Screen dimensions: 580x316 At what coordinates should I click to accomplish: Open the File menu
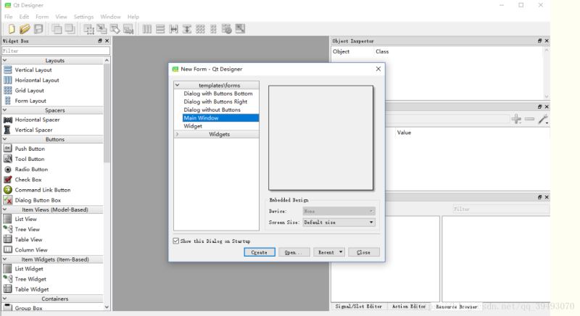(9, 17)
